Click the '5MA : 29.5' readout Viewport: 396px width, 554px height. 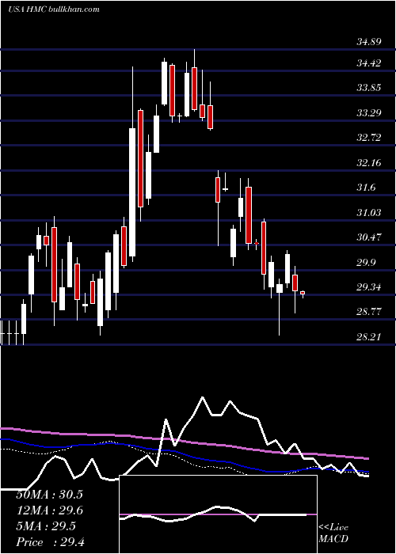(46, 526)
